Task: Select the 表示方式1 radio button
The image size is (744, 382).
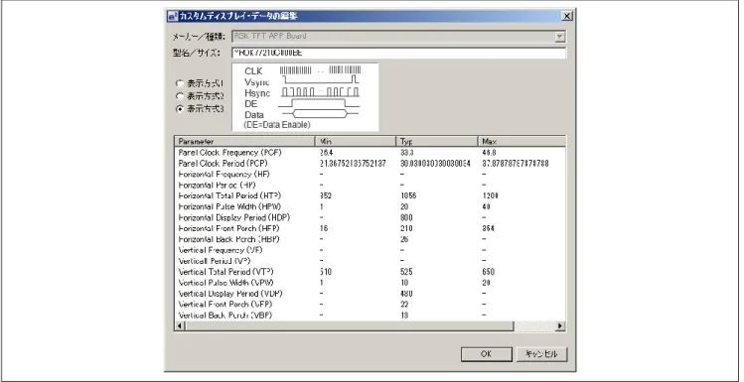Action: pyautogui.click(x=180, y=83)
